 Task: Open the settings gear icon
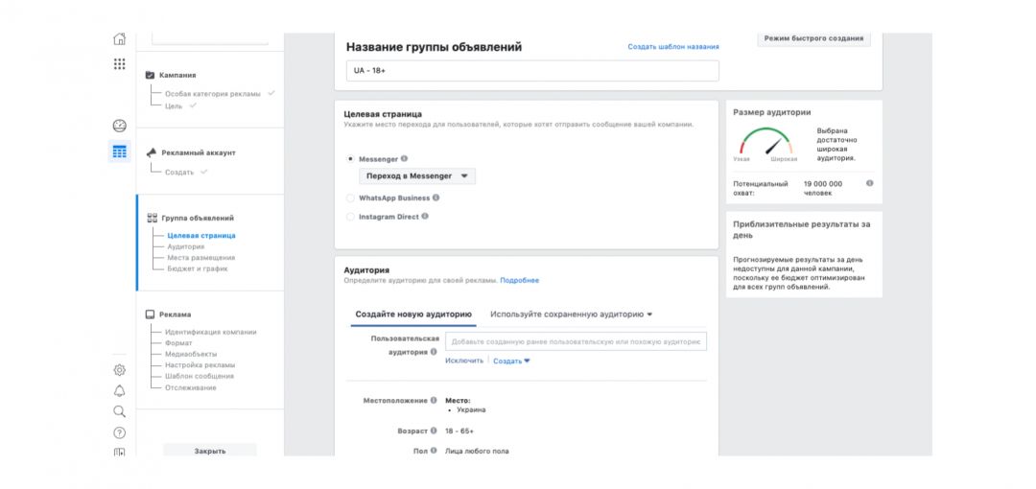(x=120, y=370)
